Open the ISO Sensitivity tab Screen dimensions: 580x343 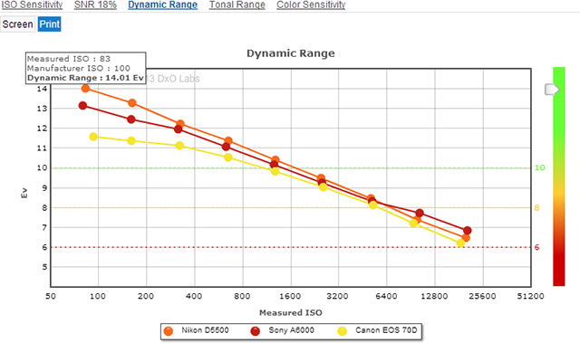32,5
